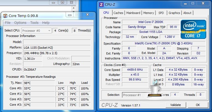This screenshot has width=212, height=112.
Task: Restore the background window using its maximize button
Action: point(62,2)
